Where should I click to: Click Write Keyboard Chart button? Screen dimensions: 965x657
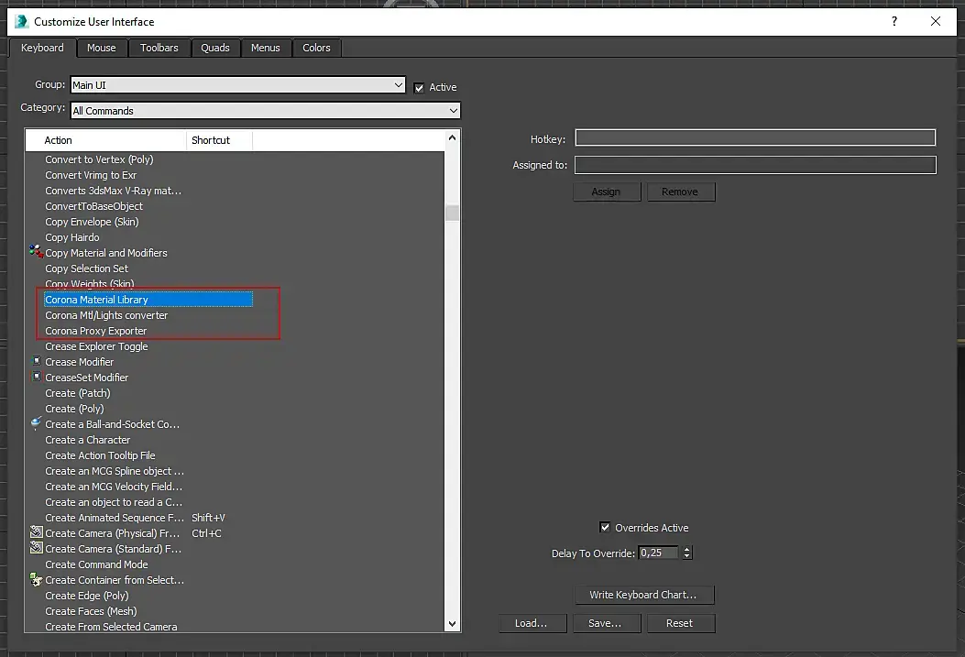(643, 595)
